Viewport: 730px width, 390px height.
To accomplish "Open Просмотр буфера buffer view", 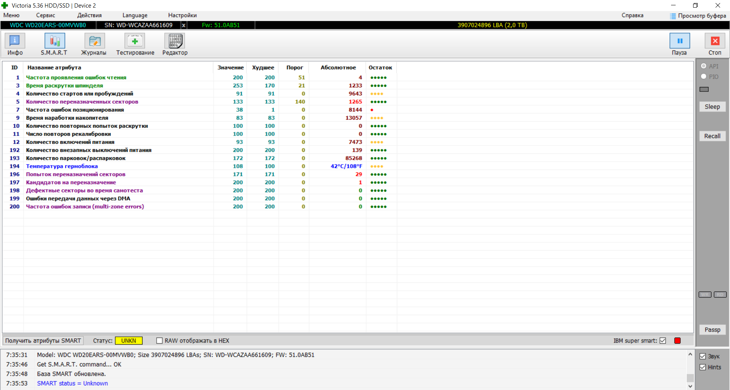I will click(698, 16).
